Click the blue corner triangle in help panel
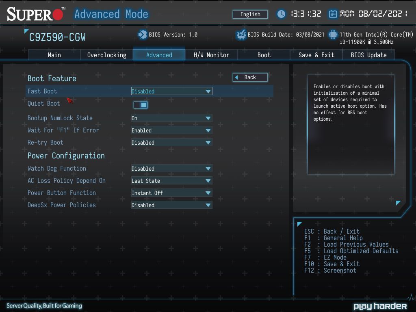416x312 pixels. click(x=398, y=203)
